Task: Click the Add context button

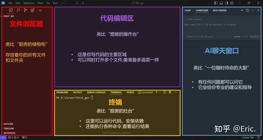Action: point(193,20)
